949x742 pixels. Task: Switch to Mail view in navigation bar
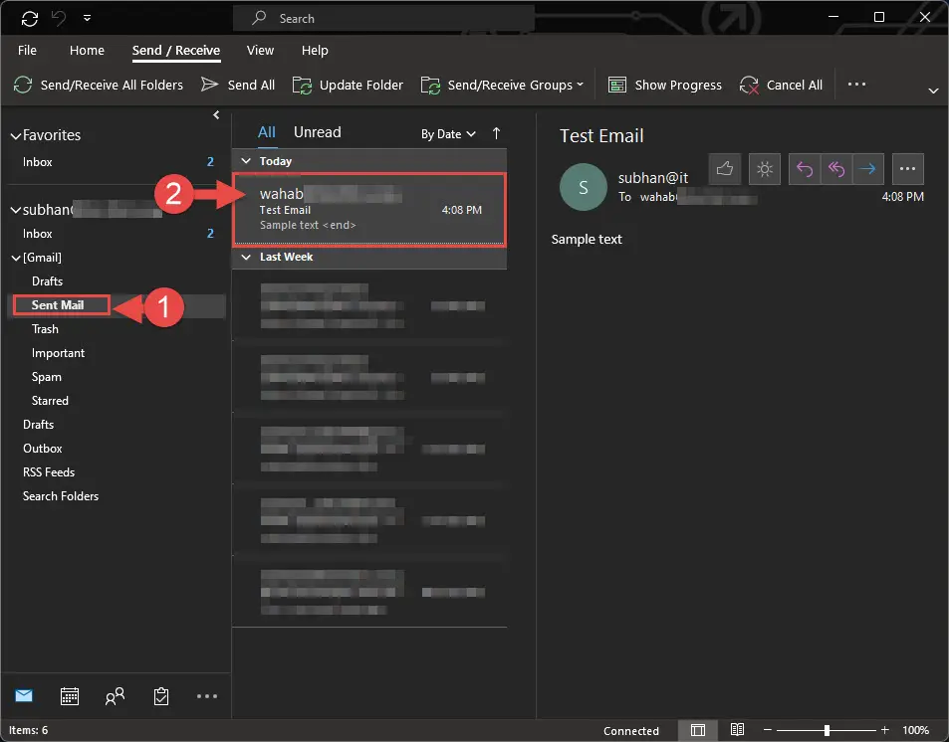coord(24,696)
